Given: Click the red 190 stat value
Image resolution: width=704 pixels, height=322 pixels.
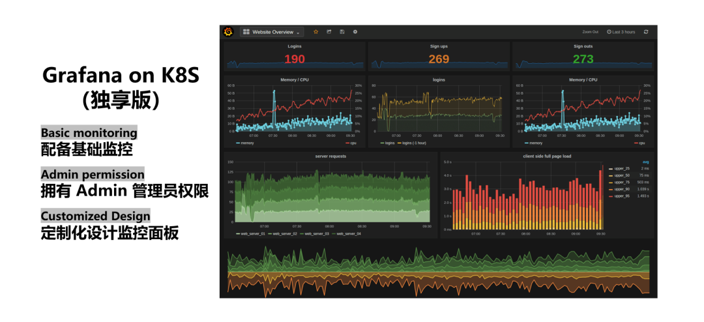Looking at the screenshot, I should click(x=295, y=59).
